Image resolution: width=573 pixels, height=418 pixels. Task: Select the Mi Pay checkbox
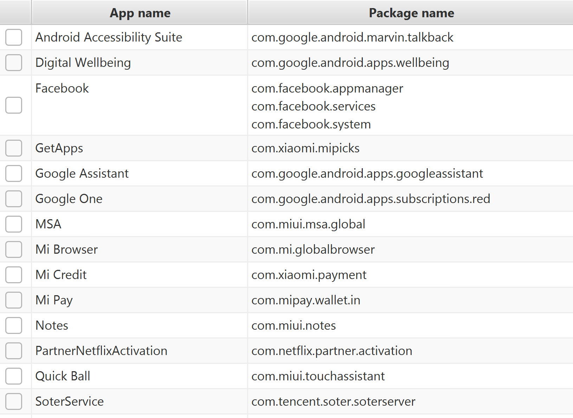coord(14,300)
